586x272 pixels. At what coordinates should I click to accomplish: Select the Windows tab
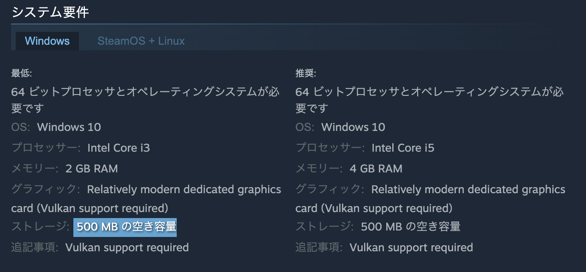47,41
